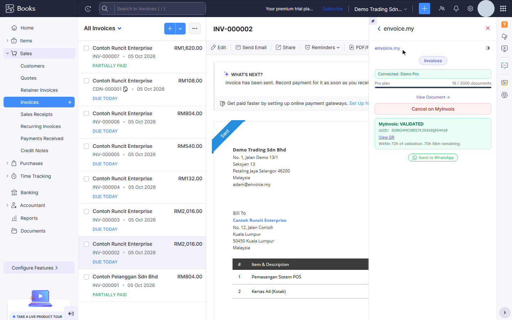
Task: Click the blue quick create plus icon
Action: 424,9
